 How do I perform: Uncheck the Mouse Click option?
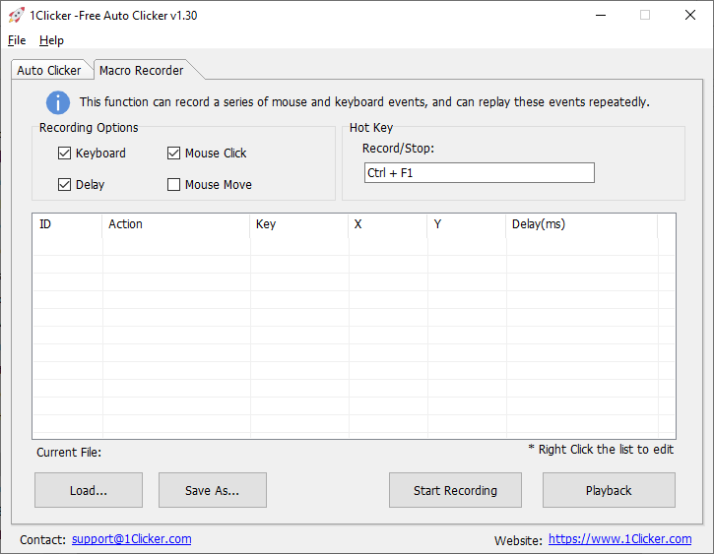(174, 154)
